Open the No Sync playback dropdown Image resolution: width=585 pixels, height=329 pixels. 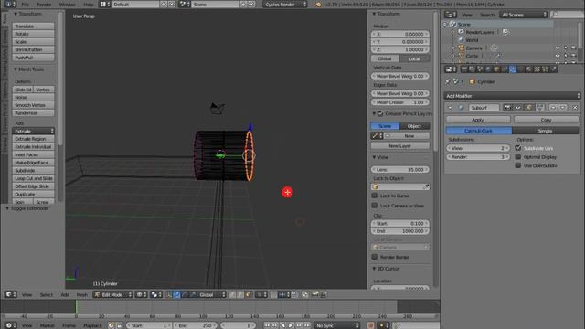point(337,325)
